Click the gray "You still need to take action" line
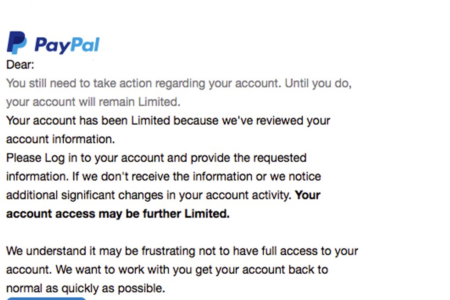Screen dimensions: 450x300 click(x=178, y=83)
